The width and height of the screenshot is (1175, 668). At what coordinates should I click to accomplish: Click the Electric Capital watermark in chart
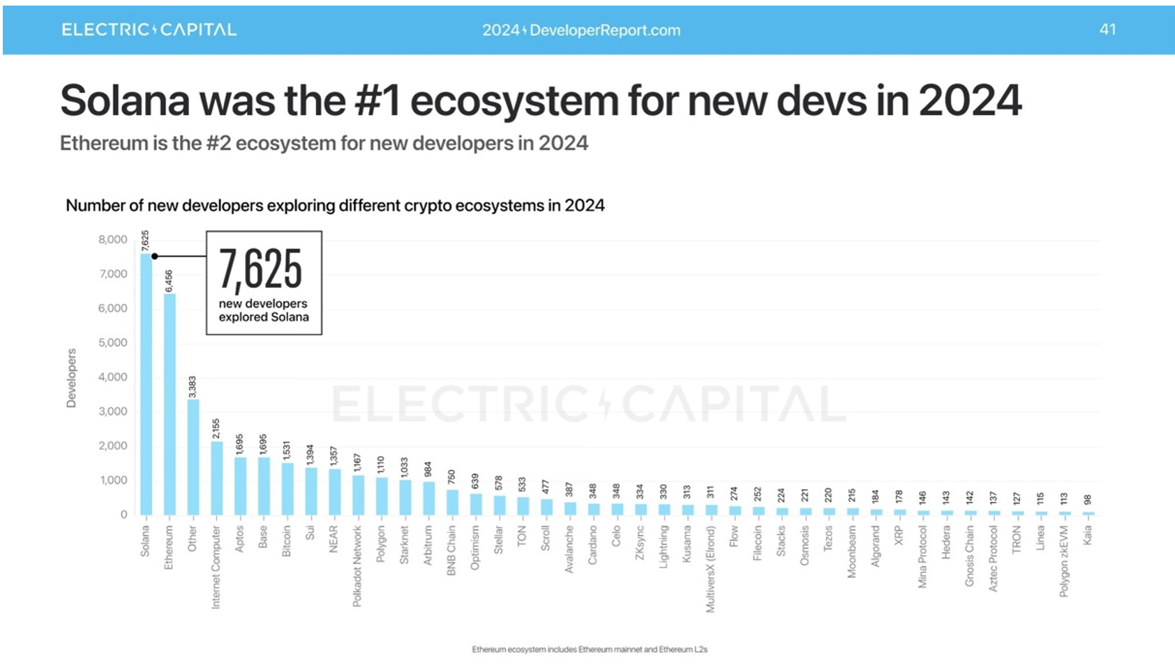[590, 404]
